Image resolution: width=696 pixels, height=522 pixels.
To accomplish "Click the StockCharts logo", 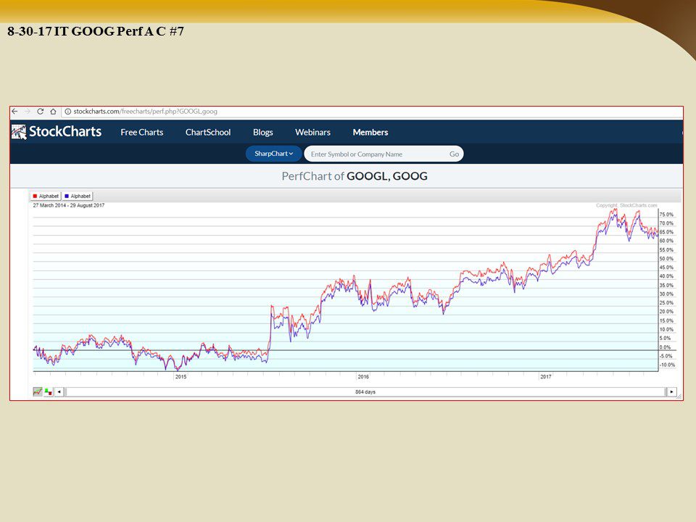I will pyautogui.click(x=57, y=132).
